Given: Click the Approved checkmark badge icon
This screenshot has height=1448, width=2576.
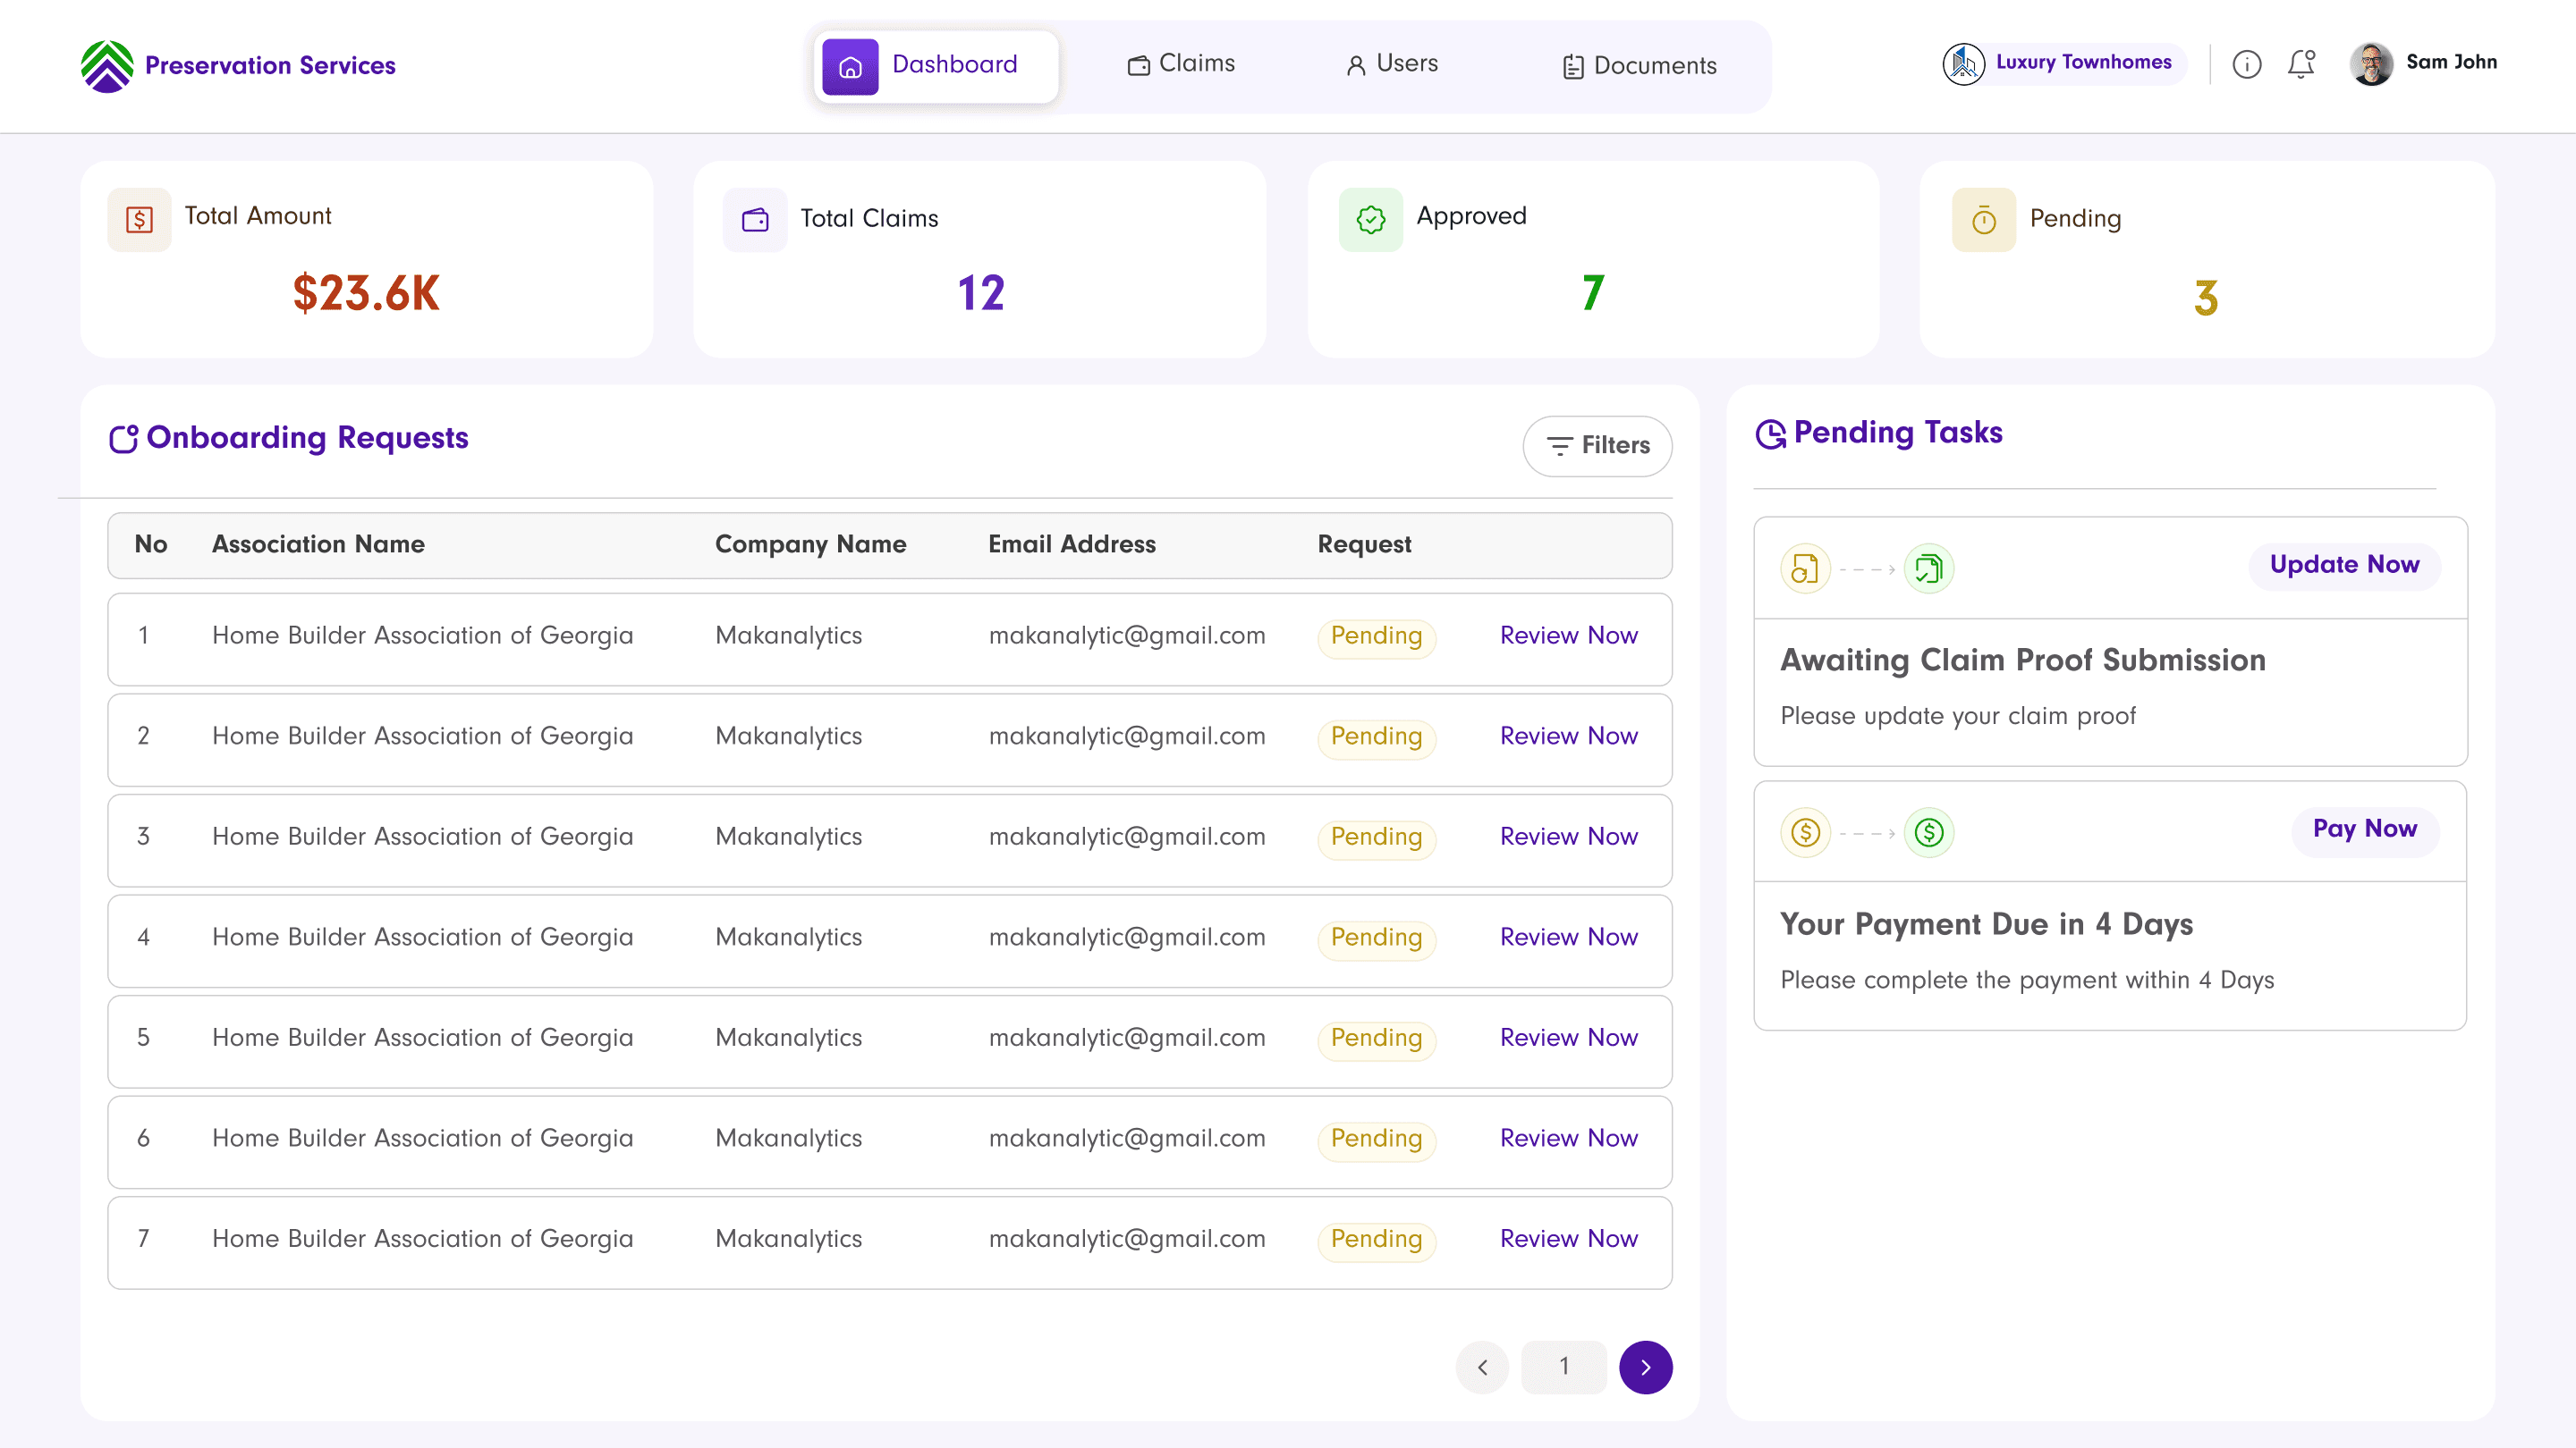Looking at the screenshot, I should click(x=1371, y=220).
